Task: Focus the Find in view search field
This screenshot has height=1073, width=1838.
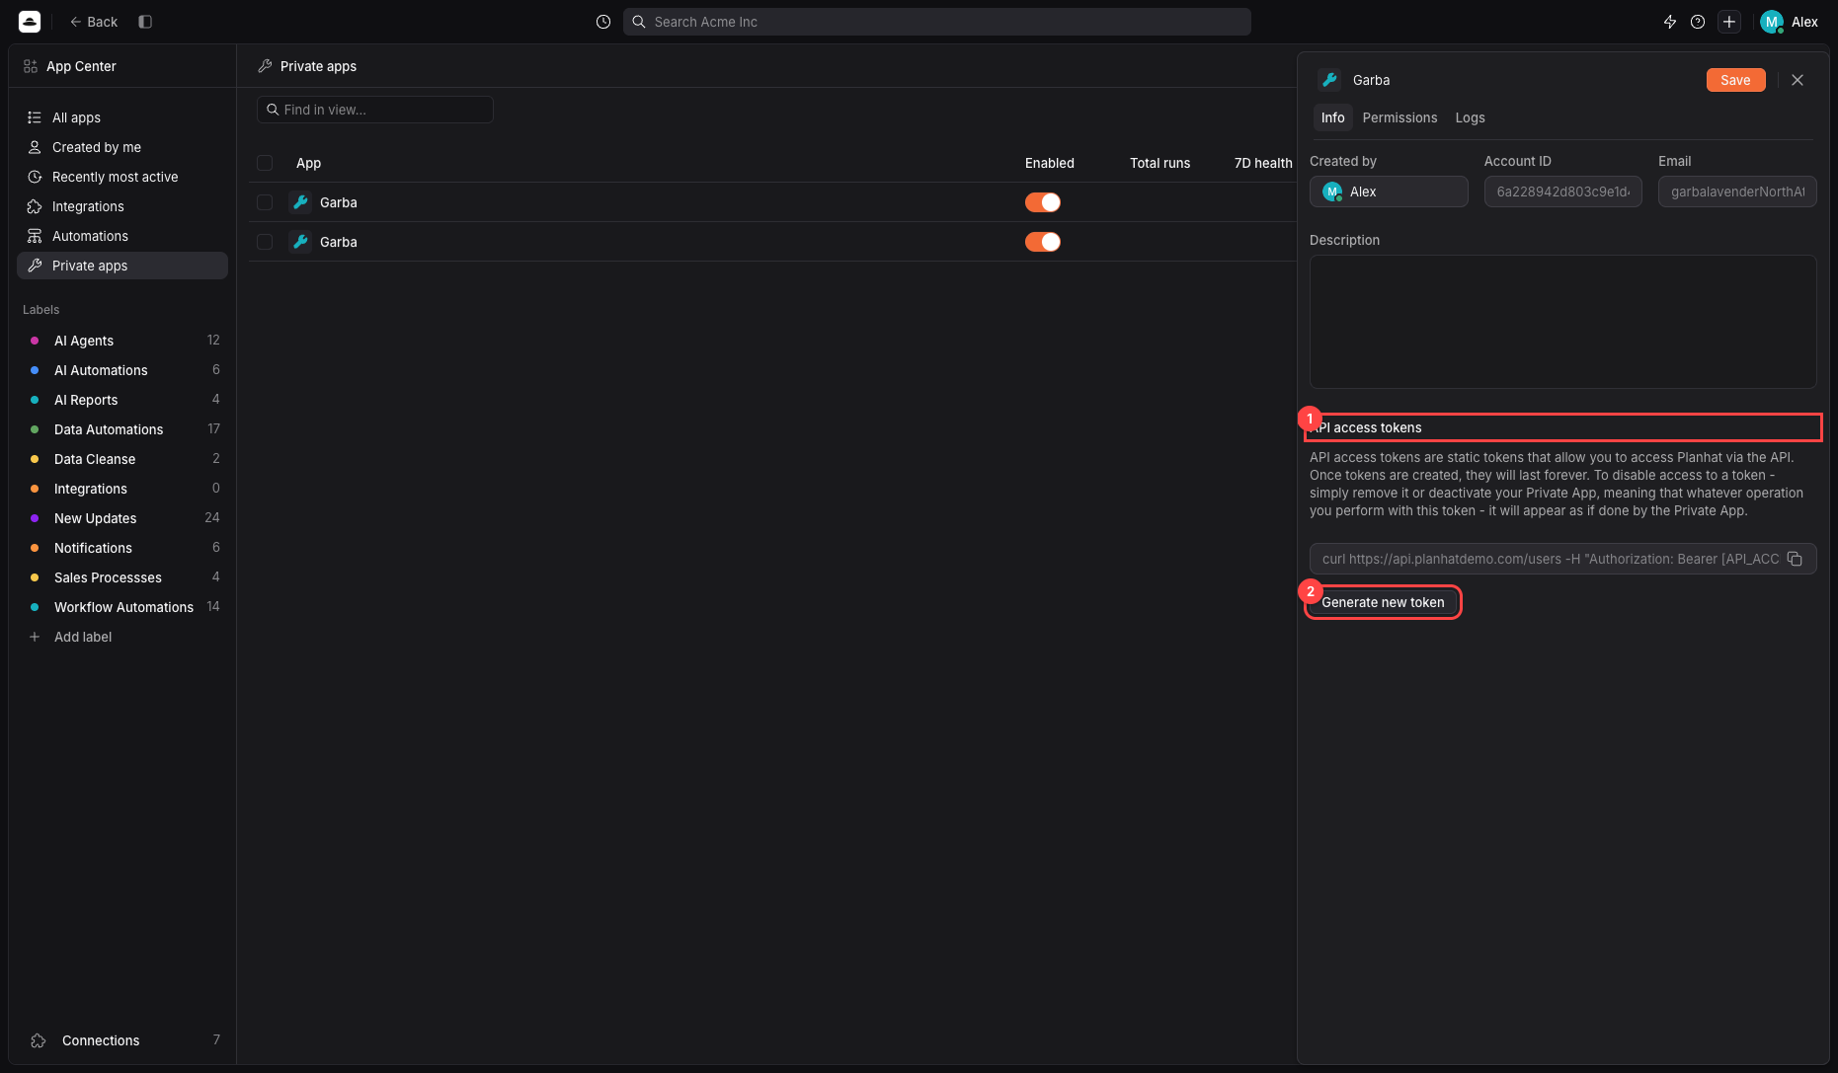Action: [375, 110]
